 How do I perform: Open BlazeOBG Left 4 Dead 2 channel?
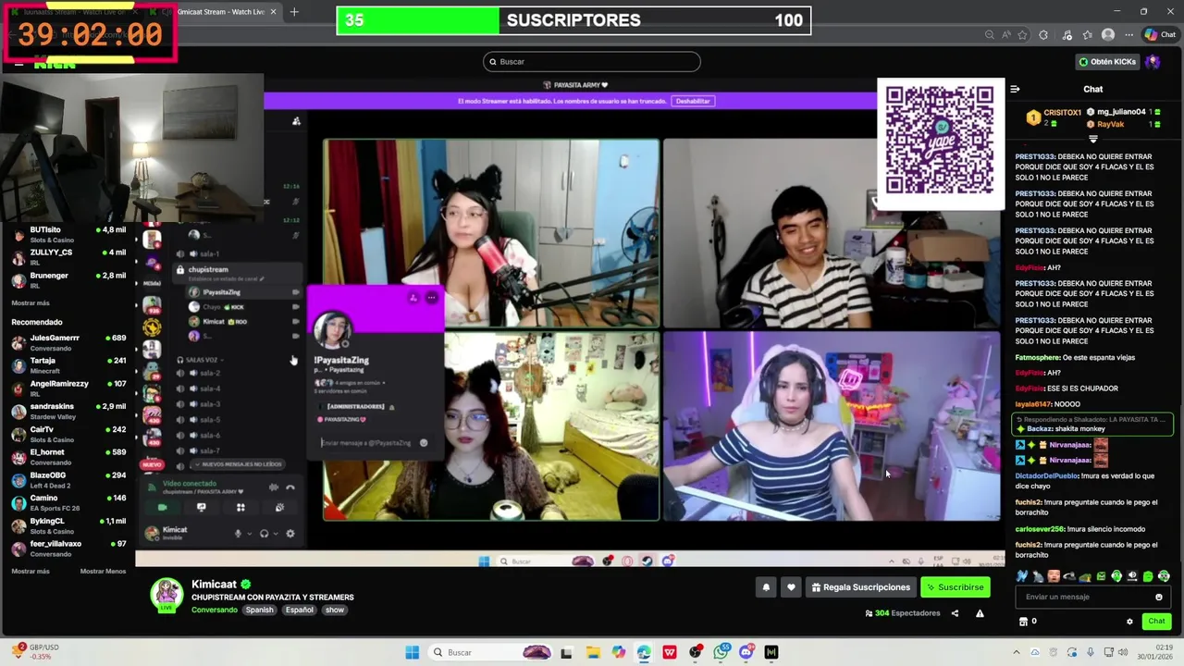click(68, 480)
